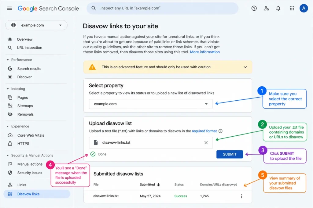Click the disavow-links.txt upload field
The width and height of the screenshot is (313, 208).
[x=151, y=143]
